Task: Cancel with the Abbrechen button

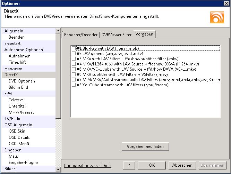Action: 182,165
